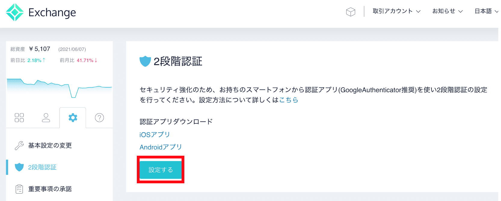Click the document icon next to 重要事項の承諾
This screenshot has height=201, width=501.
[x=19, y=189]
